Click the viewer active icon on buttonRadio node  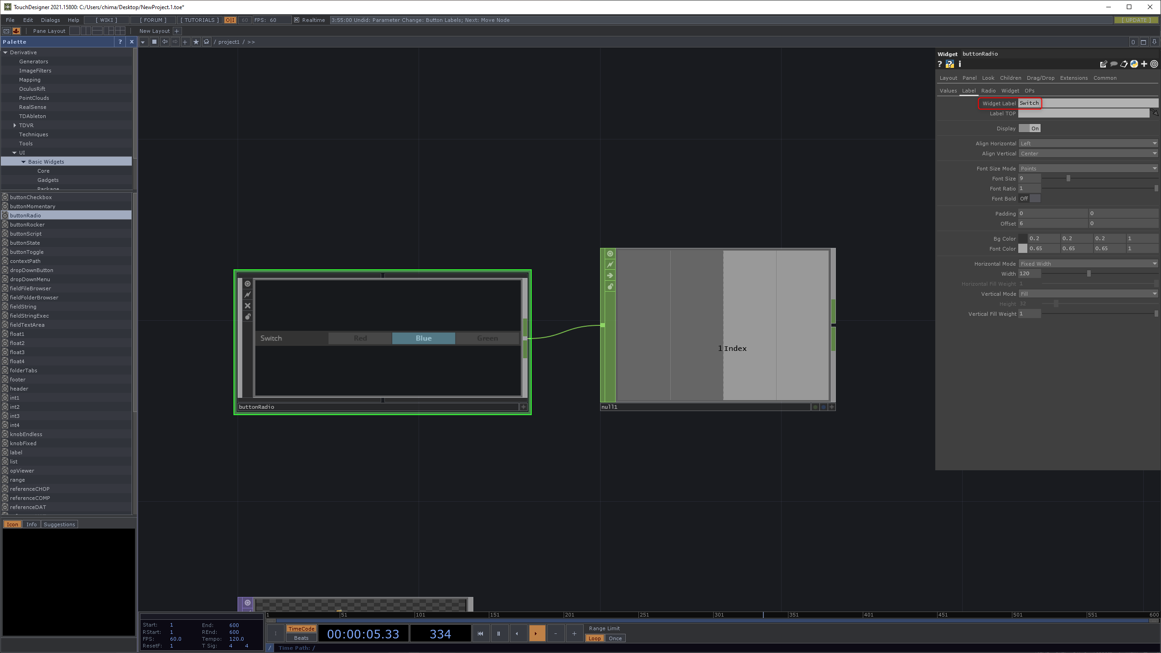pos(248,284)
